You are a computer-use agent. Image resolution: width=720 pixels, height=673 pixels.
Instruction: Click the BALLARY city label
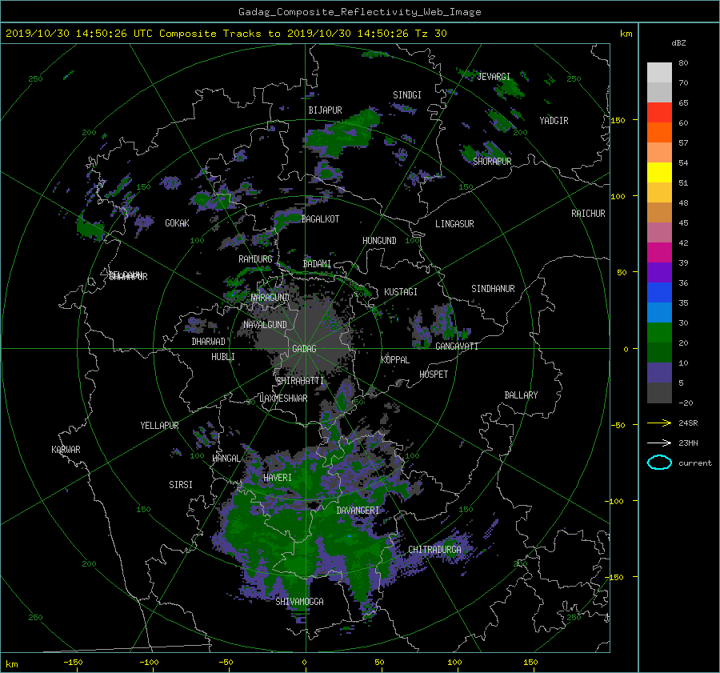tap(521, 395)
